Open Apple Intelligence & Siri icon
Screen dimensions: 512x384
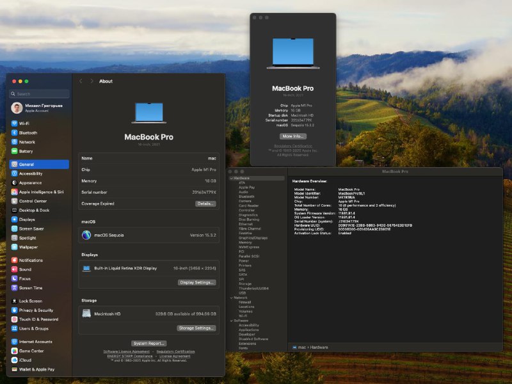coord(14,191)
